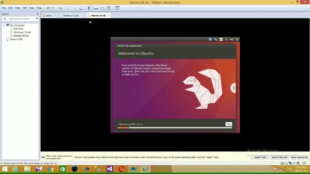Screen dimensions: 310x174
Task: Open the library search filter dropdown
Action: click(x=37, y=19)
